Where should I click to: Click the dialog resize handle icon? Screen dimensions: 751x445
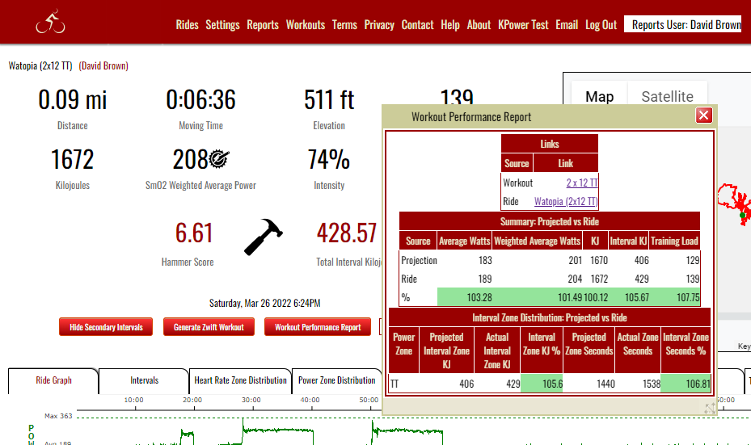tap(710, 408)
